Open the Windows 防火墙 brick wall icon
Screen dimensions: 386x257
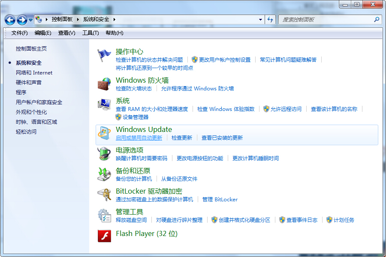104,84
